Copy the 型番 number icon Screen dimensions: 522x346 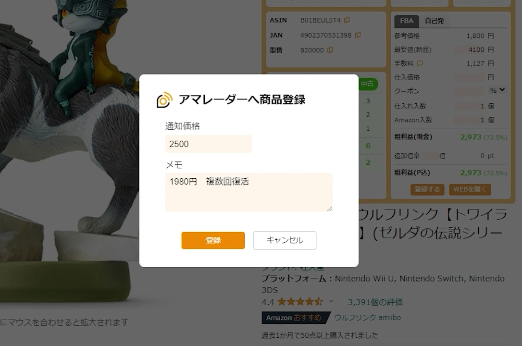click(330, 50)
